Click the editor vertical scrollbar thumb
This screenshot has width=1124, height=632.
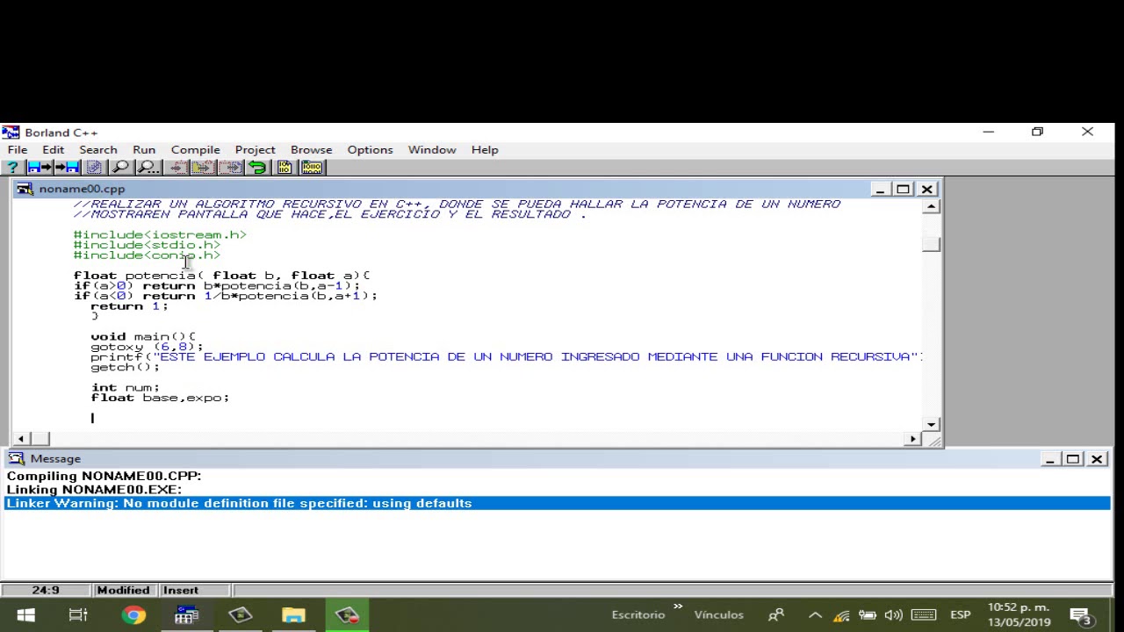pyautogui.click(x=932, y=244)
